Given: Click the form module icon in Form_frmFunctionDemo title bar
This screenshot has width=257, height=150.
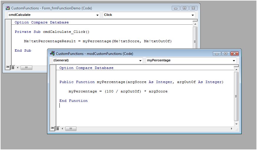Looking at the screenshot, I should click(8, 8).
